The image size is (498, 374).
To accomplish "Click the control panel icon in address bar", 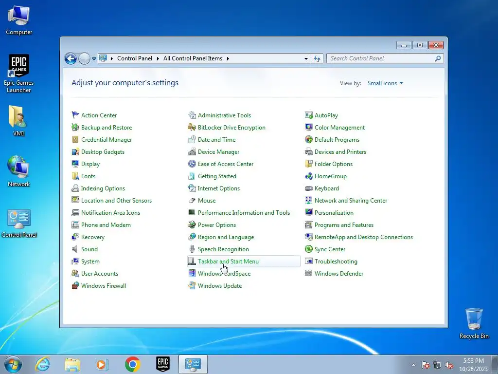I will [x=103, y=58].
